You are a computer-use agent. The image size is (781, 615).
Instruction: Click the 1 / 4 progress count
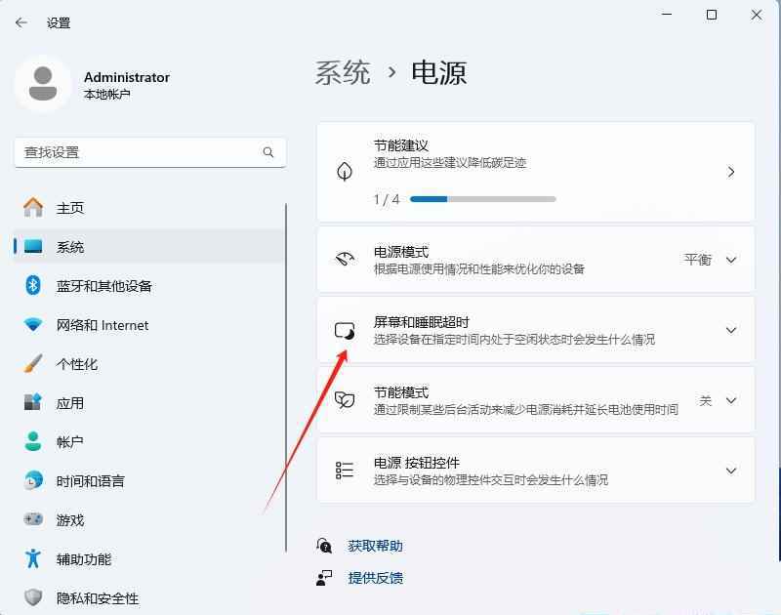(x=387, y=199)
